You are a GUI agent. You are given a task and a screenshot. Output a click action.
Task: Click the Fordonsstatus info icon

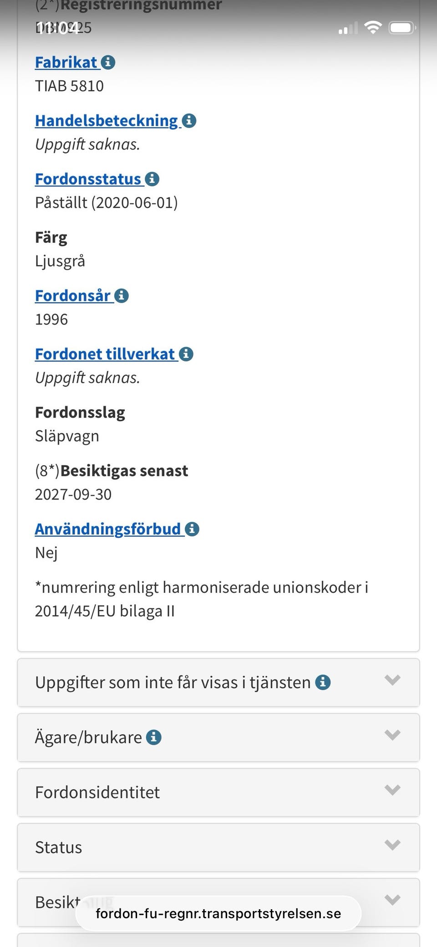[x=152, y=179]
